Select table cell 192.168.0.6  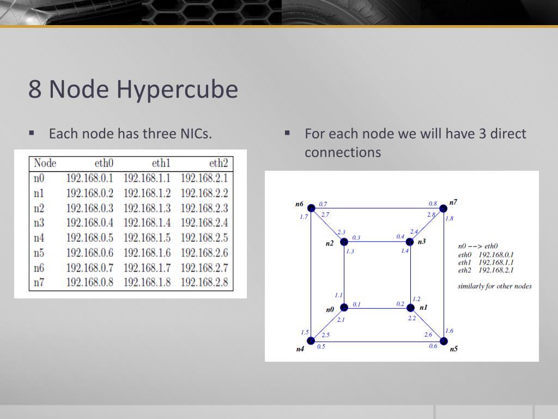pyautogui.click(x=90, y=253)
